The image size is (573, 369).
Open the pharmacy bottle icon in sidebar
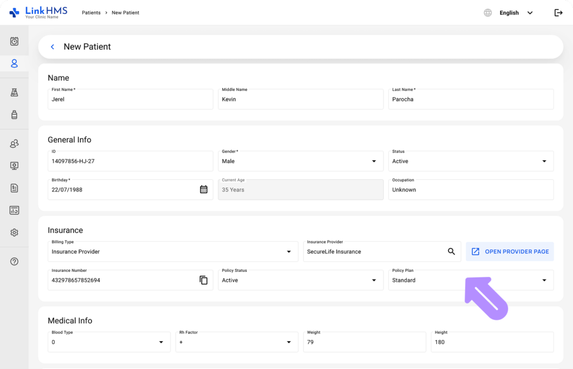click(14, 115)
